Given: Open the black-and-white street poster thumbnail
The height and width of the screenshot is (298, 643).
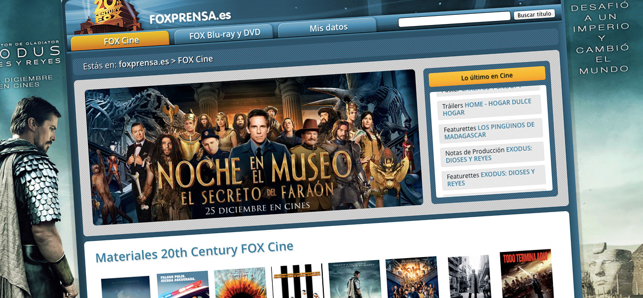Looking at the screenshot, I should pos(469,276).
